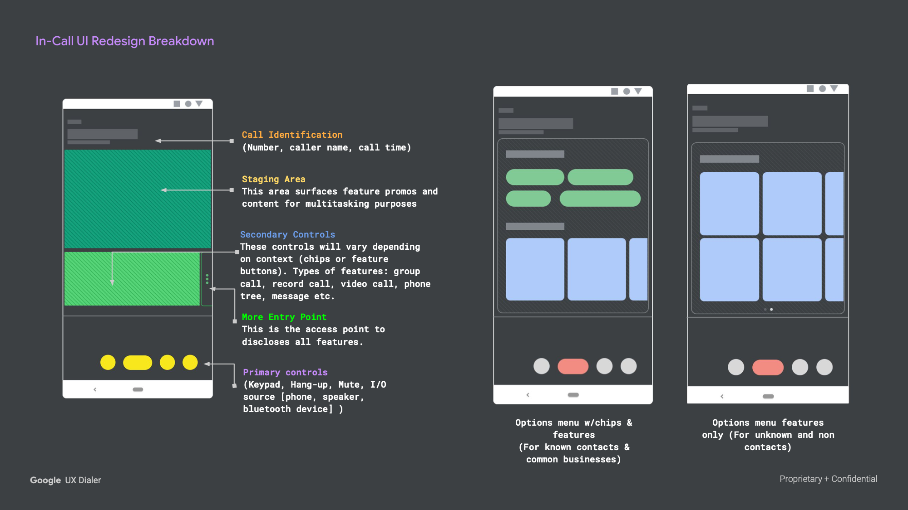Tap the yellow pill-shaped primary control button
The width and height of the screenshot is (908, 510).
138,362
